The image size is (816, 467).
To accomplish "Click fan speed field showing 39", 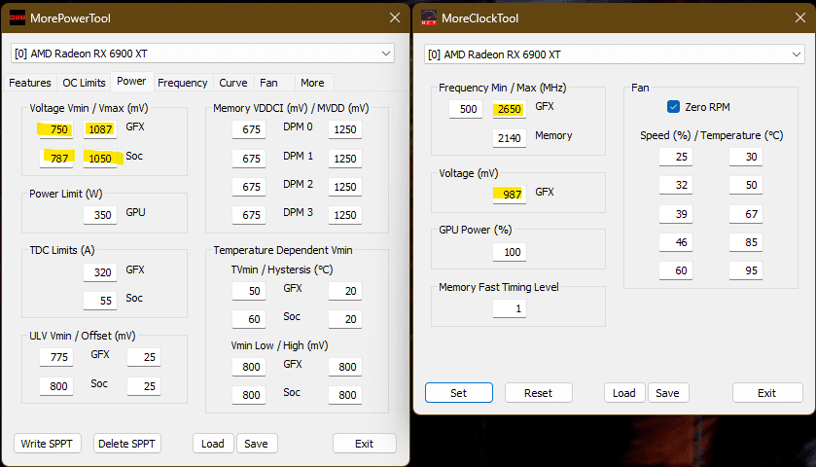I will coord(676,214).
